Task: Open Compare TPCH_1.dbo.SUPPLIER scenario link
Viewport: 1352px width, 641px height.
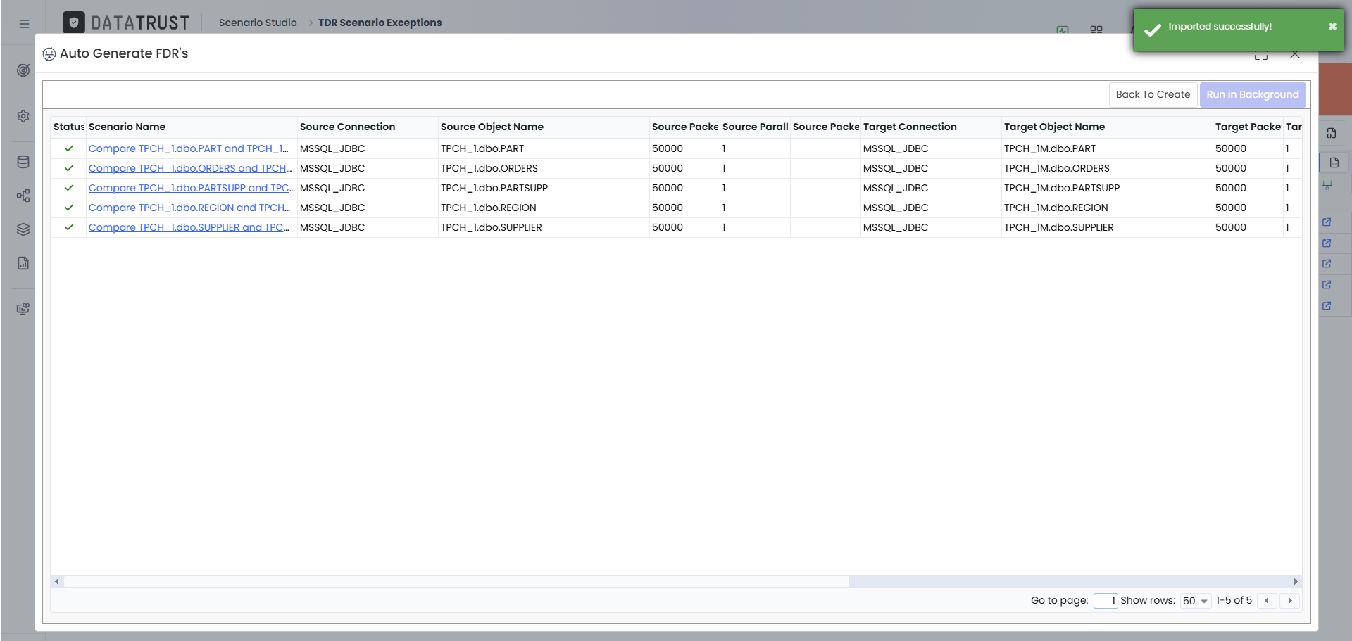Action: coord(189,227)
